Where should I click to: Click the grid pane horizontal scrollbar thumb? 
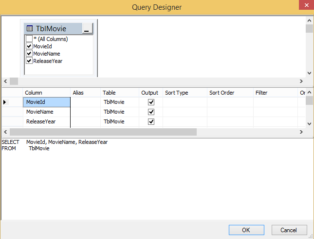[x=103, y=132]
